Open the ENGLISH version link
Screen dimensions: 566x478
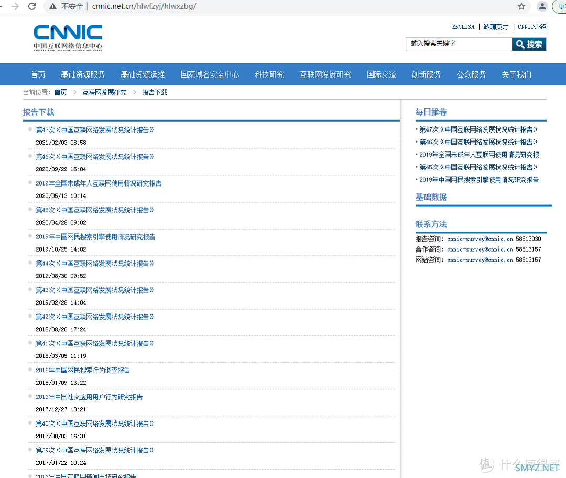click(463, 27)
